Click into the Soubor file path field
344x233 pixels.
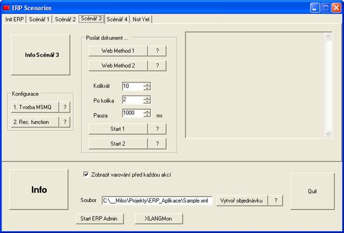click(x=157, y=201)
